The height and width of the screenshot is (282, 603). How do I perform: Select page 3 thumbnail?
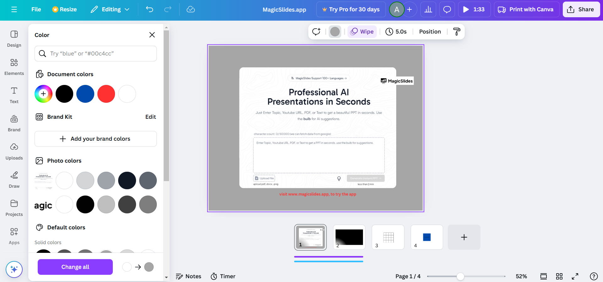[388, 237]
